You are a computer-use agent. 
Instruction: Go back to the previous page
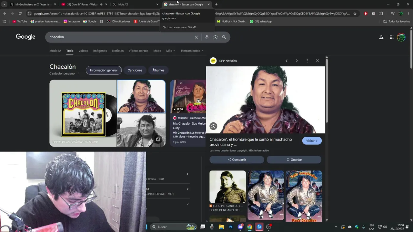[x=5, y=14]
